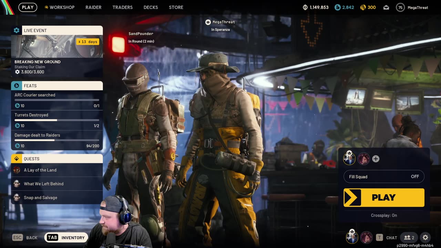
Task: Open the mail inbox envelope icon
Action: (x=386, y=7)
